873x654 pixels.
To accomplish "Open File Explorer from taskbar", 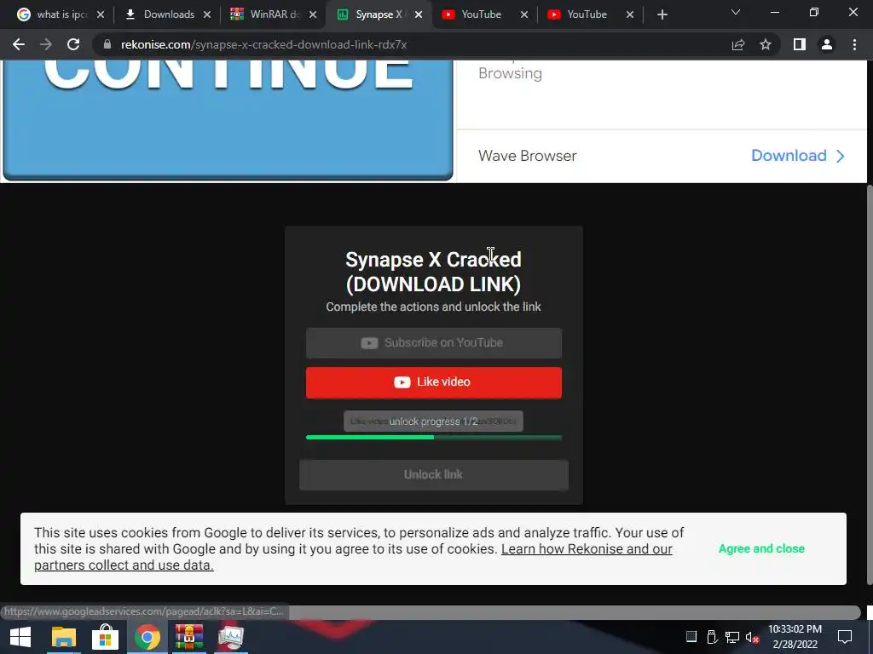I will pos(63,637).
